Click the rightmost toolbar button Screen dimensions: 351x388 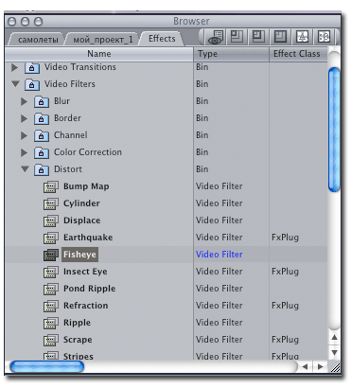coord(324,37)
